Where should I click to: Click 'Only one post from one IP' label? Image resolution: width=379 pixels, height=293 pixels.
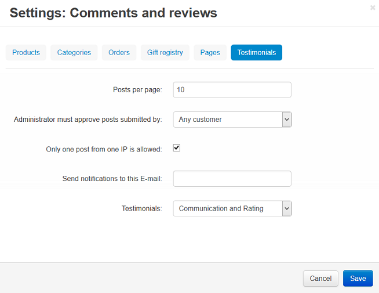[104, 149]
